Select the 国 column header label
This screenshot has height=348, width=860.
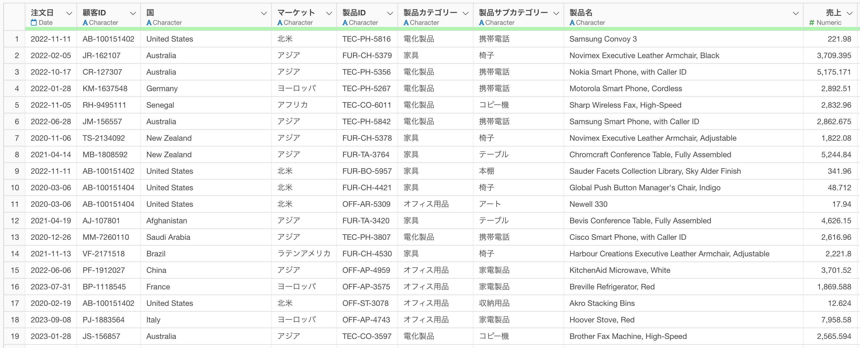coord(150,13)
